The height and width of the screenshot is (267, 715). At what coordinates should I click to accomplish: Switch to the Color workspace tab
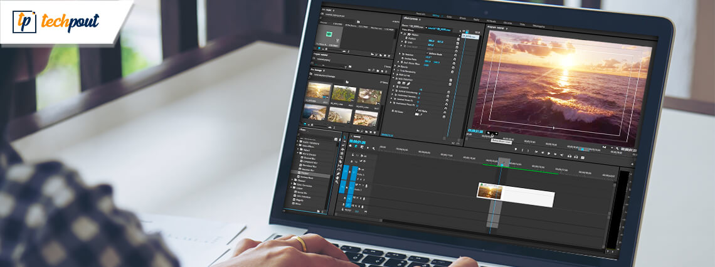tap(449, 16)
